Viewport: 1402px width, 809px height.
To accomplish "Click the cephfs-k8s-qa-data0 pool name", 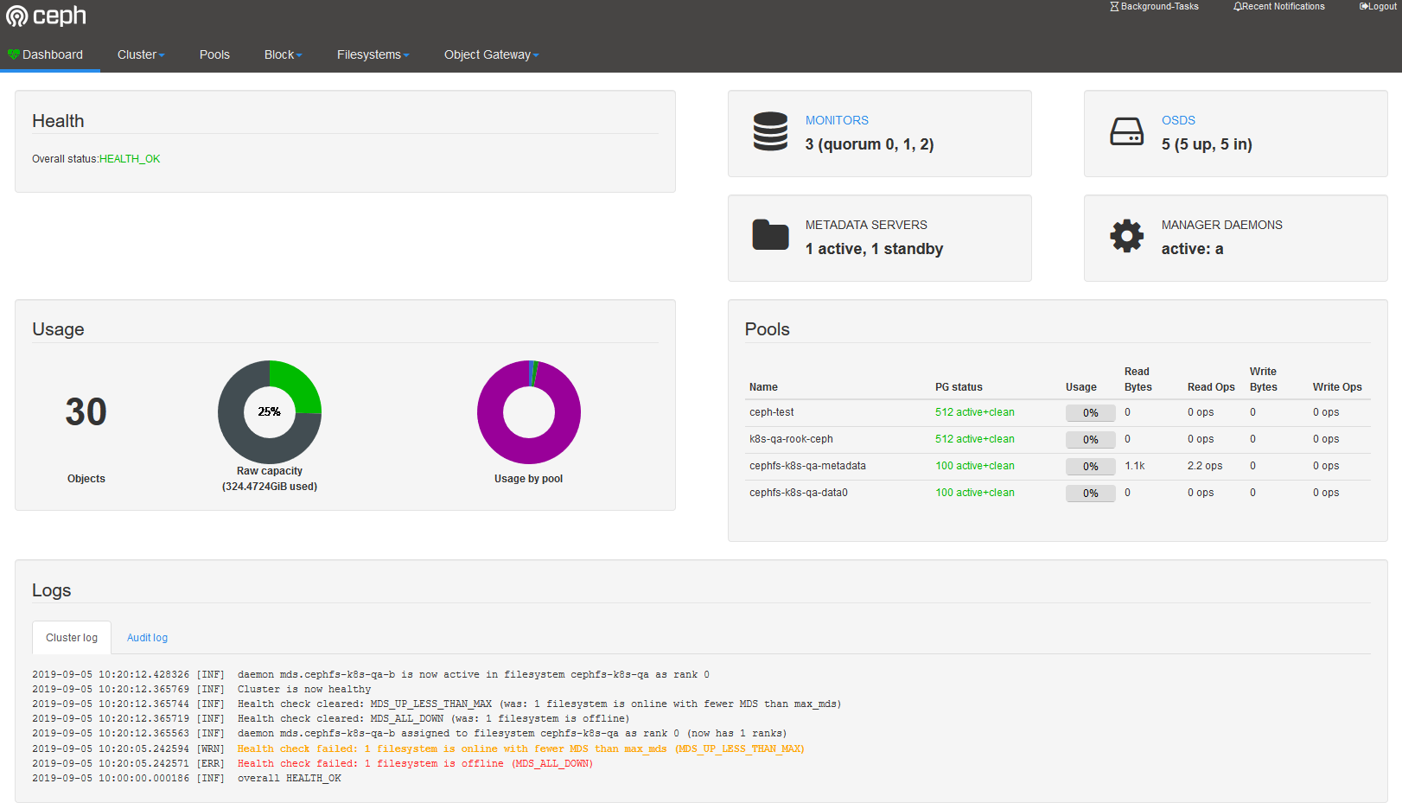I will (x=799, y=493).
